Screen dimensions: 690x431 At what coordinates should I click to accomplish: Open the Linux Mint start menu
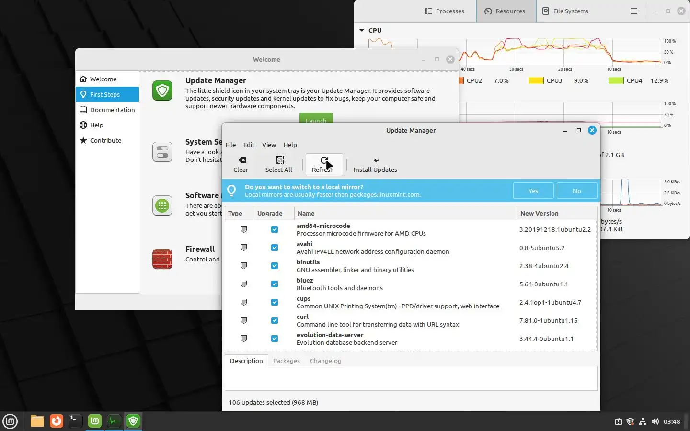point(10,421)
